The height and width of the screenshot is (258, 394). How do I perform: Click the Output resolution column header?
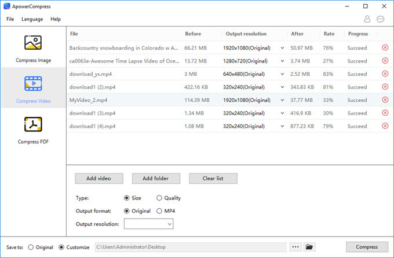pyautogui.click(x=246, y=34)
